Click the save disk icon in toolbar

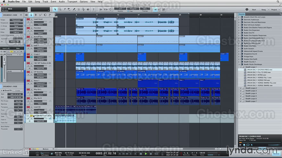pyautogui.click(x=163, y=10)
